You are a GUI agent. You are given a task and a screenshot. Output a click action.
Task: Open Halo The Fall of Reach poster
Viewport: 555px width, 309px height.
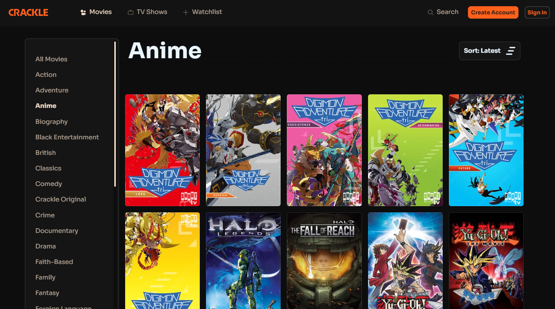pos(324,260)
